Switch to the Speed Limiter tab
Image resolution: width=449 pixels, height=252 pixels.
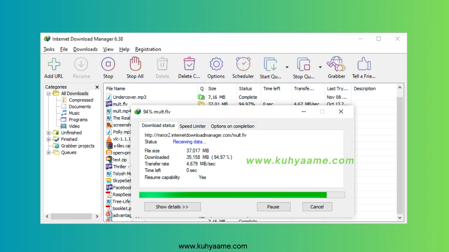pos(193,126)
